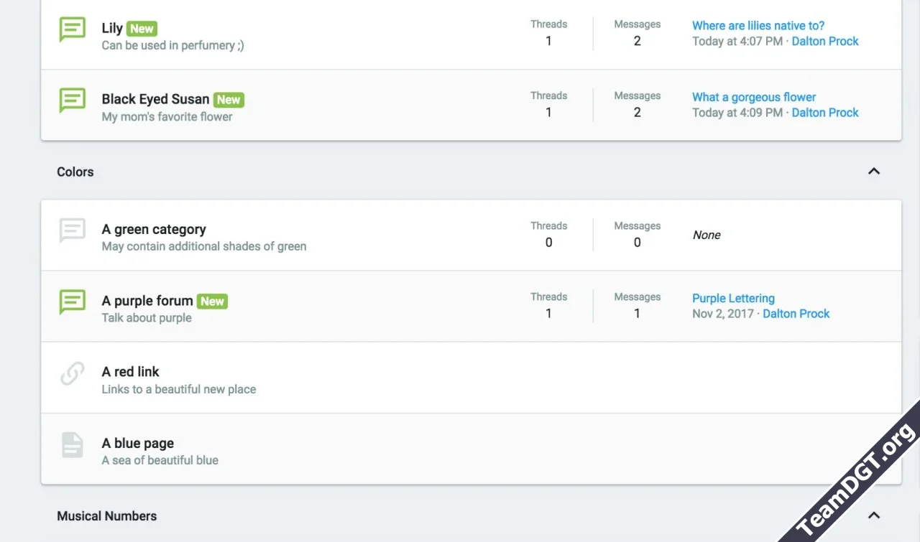Viewport: 920px width, 542px height.
Task: Collapse the Musical Numbers section
Action: 874,515
